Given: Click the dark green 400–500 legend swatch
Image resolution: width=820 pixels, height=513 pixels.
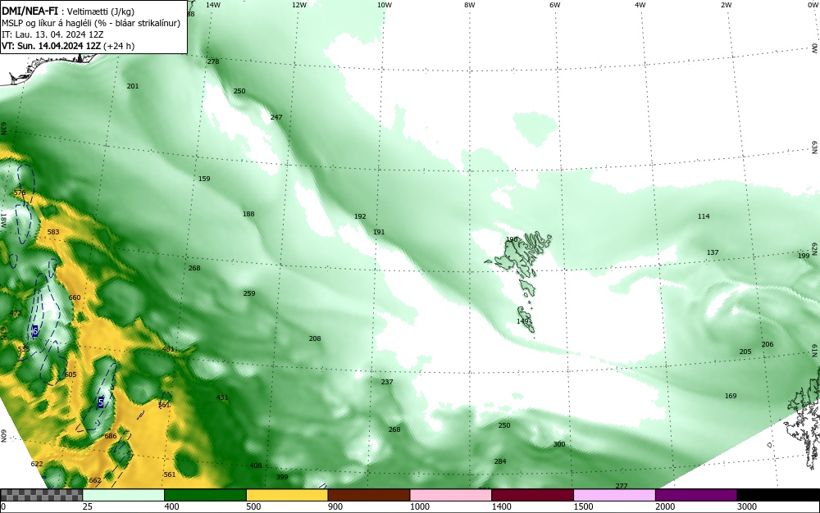Looking at the screenshot, I should pos(205,495).
